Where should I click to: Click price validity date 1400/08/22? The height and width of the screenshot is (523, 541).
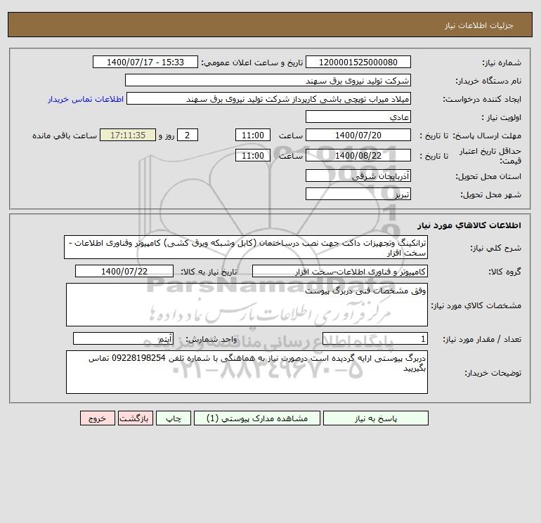click(x=358, y=155)
